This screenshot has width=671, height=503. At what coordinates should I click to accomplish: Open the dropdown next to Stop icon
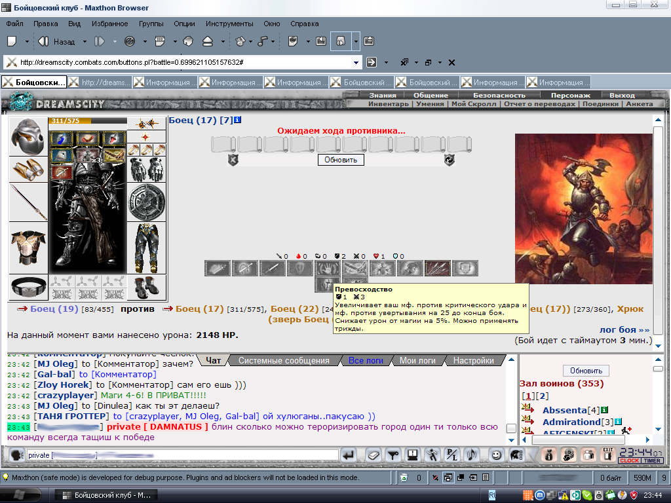145,41
